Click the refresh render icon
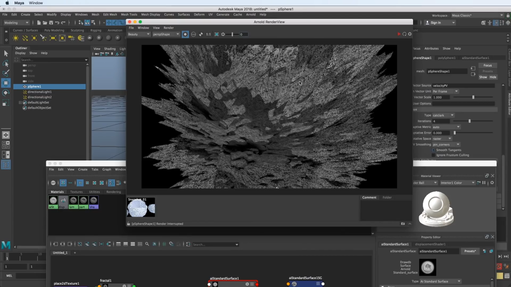The width and height of the screenshot is (511, 287). (404, 34)
